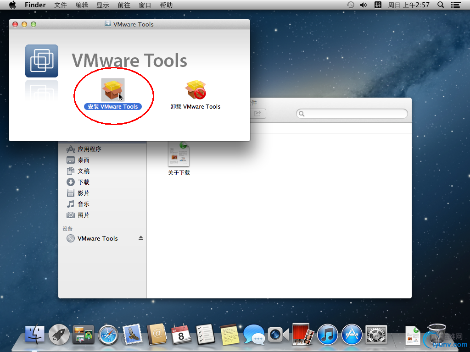Open Mission Control from the Dock
This screenshot has width=470, height=352.
[x=84, y=334]
